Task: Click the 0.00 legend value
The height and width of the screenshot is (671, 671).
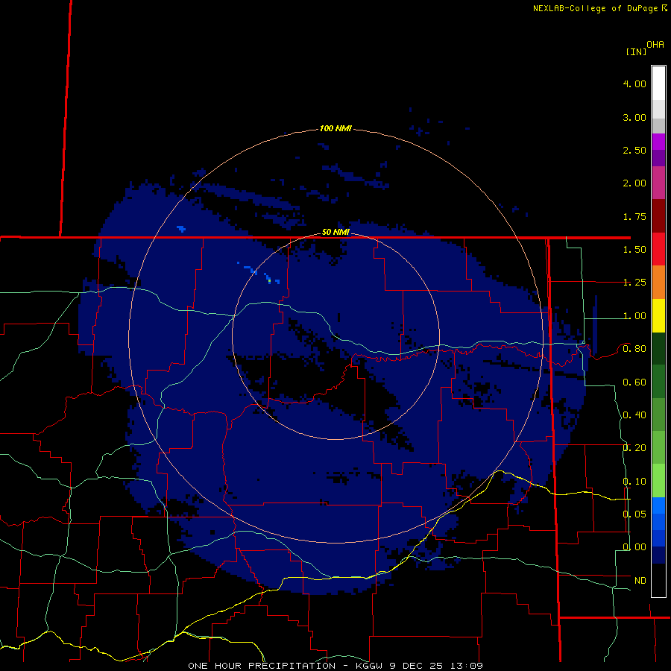Action: pyautogui.click(x=634, y=547)
